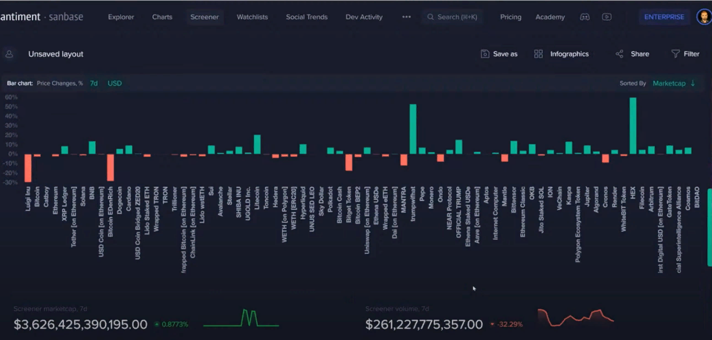Click the Filter funnel icon
This screenshot has width=712, height=340.
click(675, 54)
